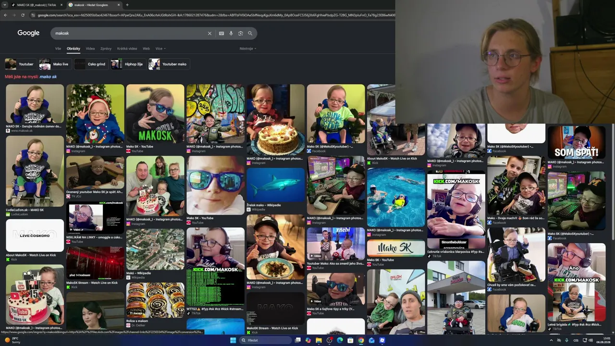The image size is (615, 346).
Task: Filter images by Mako live chip
Action: click(54, 64)
